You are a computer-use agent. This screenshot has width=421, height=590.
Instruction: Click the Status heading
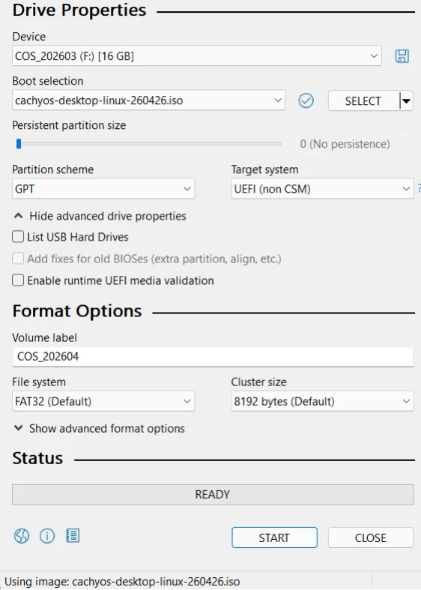(37, 458)
